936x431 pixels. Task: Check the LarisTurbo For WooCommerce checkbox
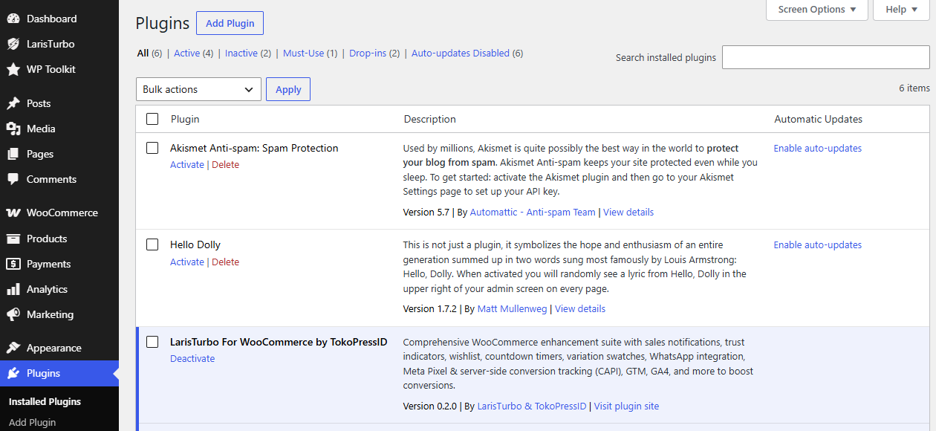tap(152, 342)
